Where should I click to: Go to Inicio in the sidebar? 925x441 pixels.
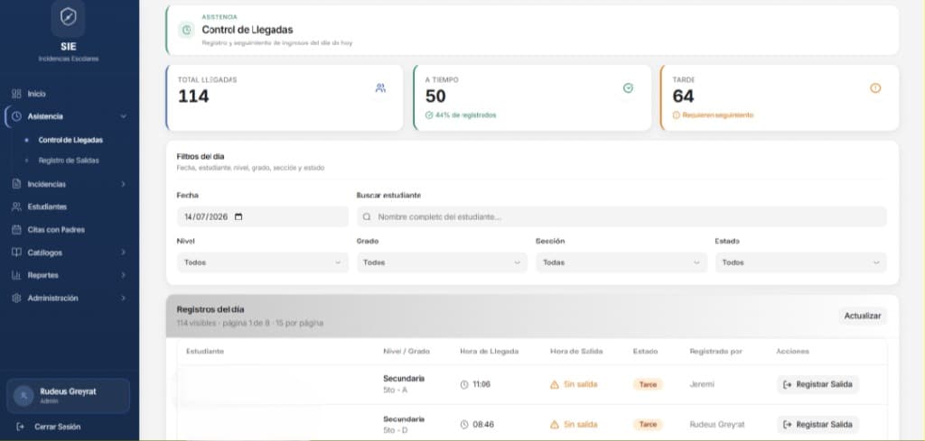click(36, 94)
